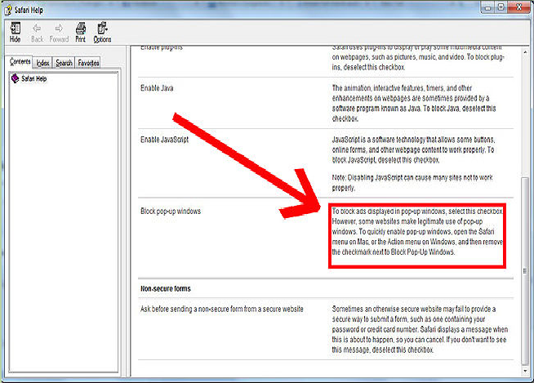
Task: Open the Options toolbar menu
Action: (x=102, y=33)
